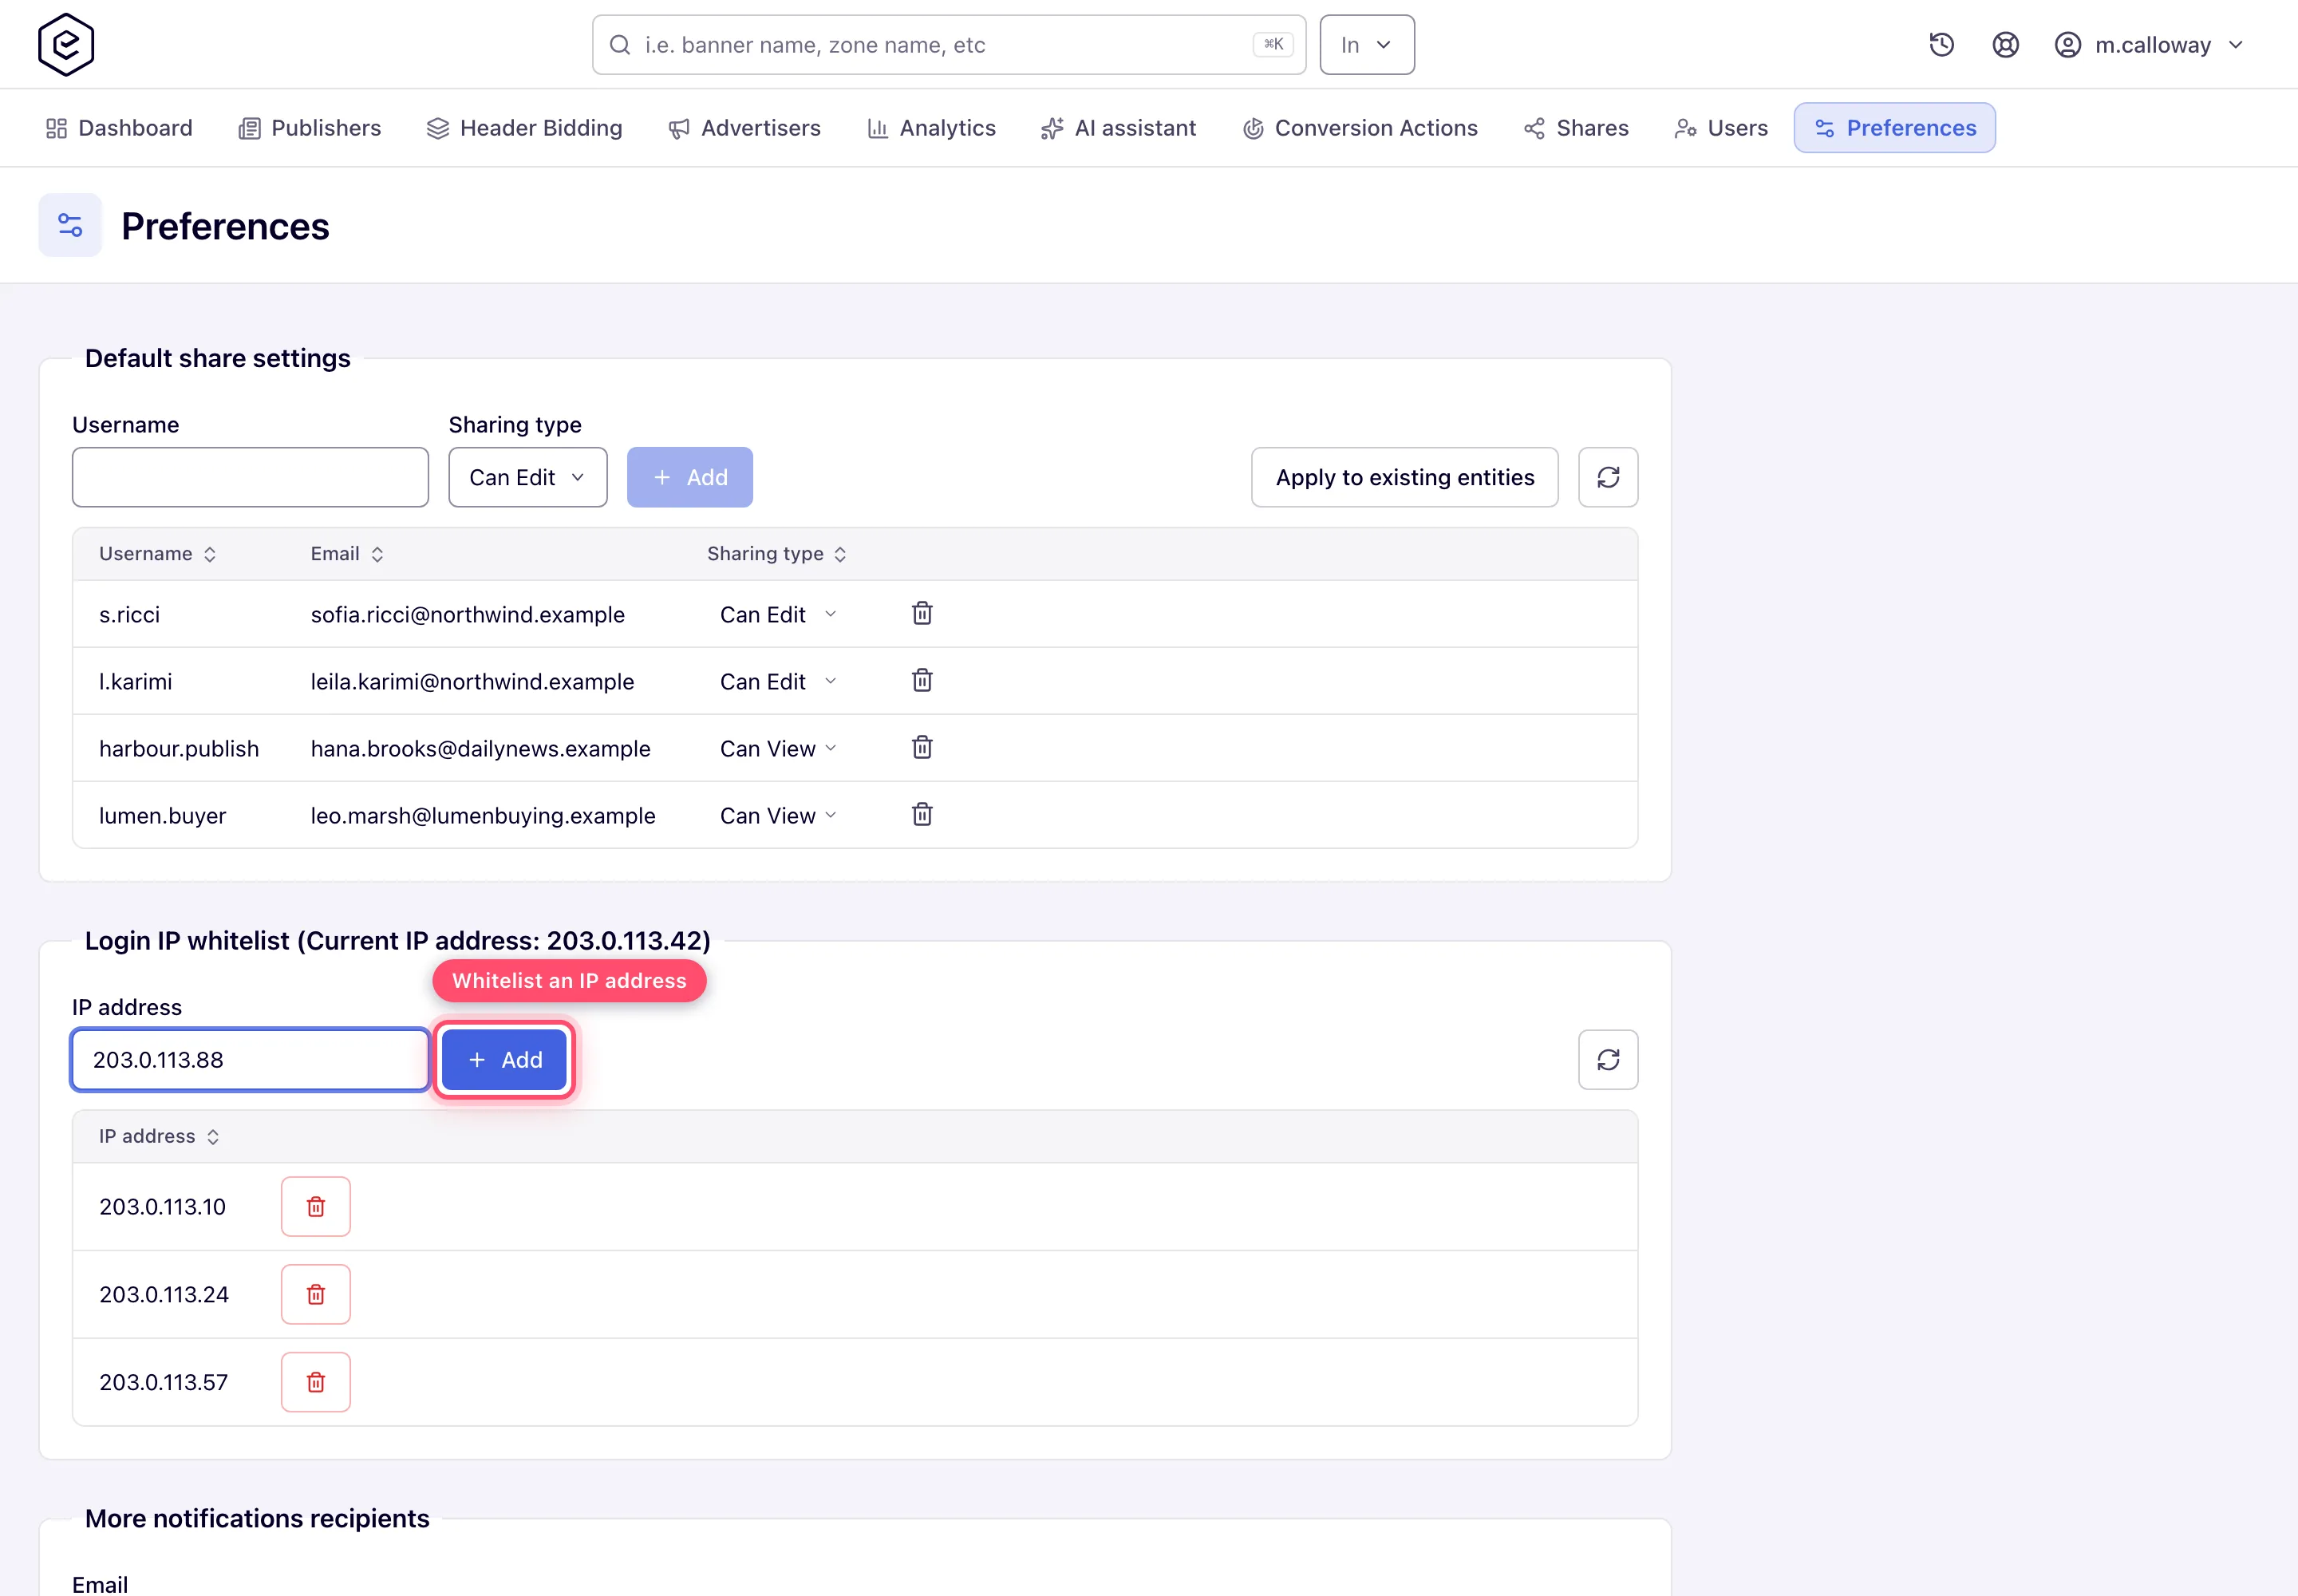Click Apply to existing entities

(1404, 477)
